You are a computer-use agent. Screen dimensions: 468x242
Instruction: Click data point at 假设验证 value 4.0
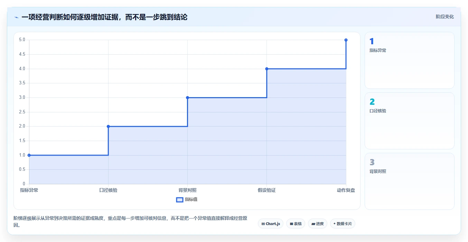(266, 69)
